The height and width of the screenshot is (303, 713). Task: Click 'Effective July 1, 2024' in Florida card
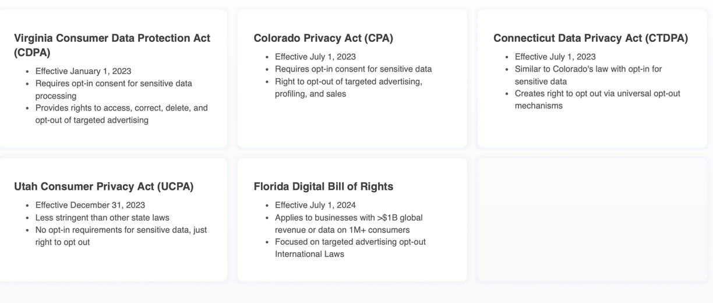click(x=315, y=205)
